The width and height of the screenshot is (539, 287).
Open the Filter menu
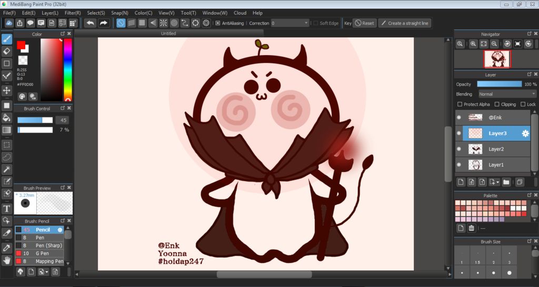73,13
